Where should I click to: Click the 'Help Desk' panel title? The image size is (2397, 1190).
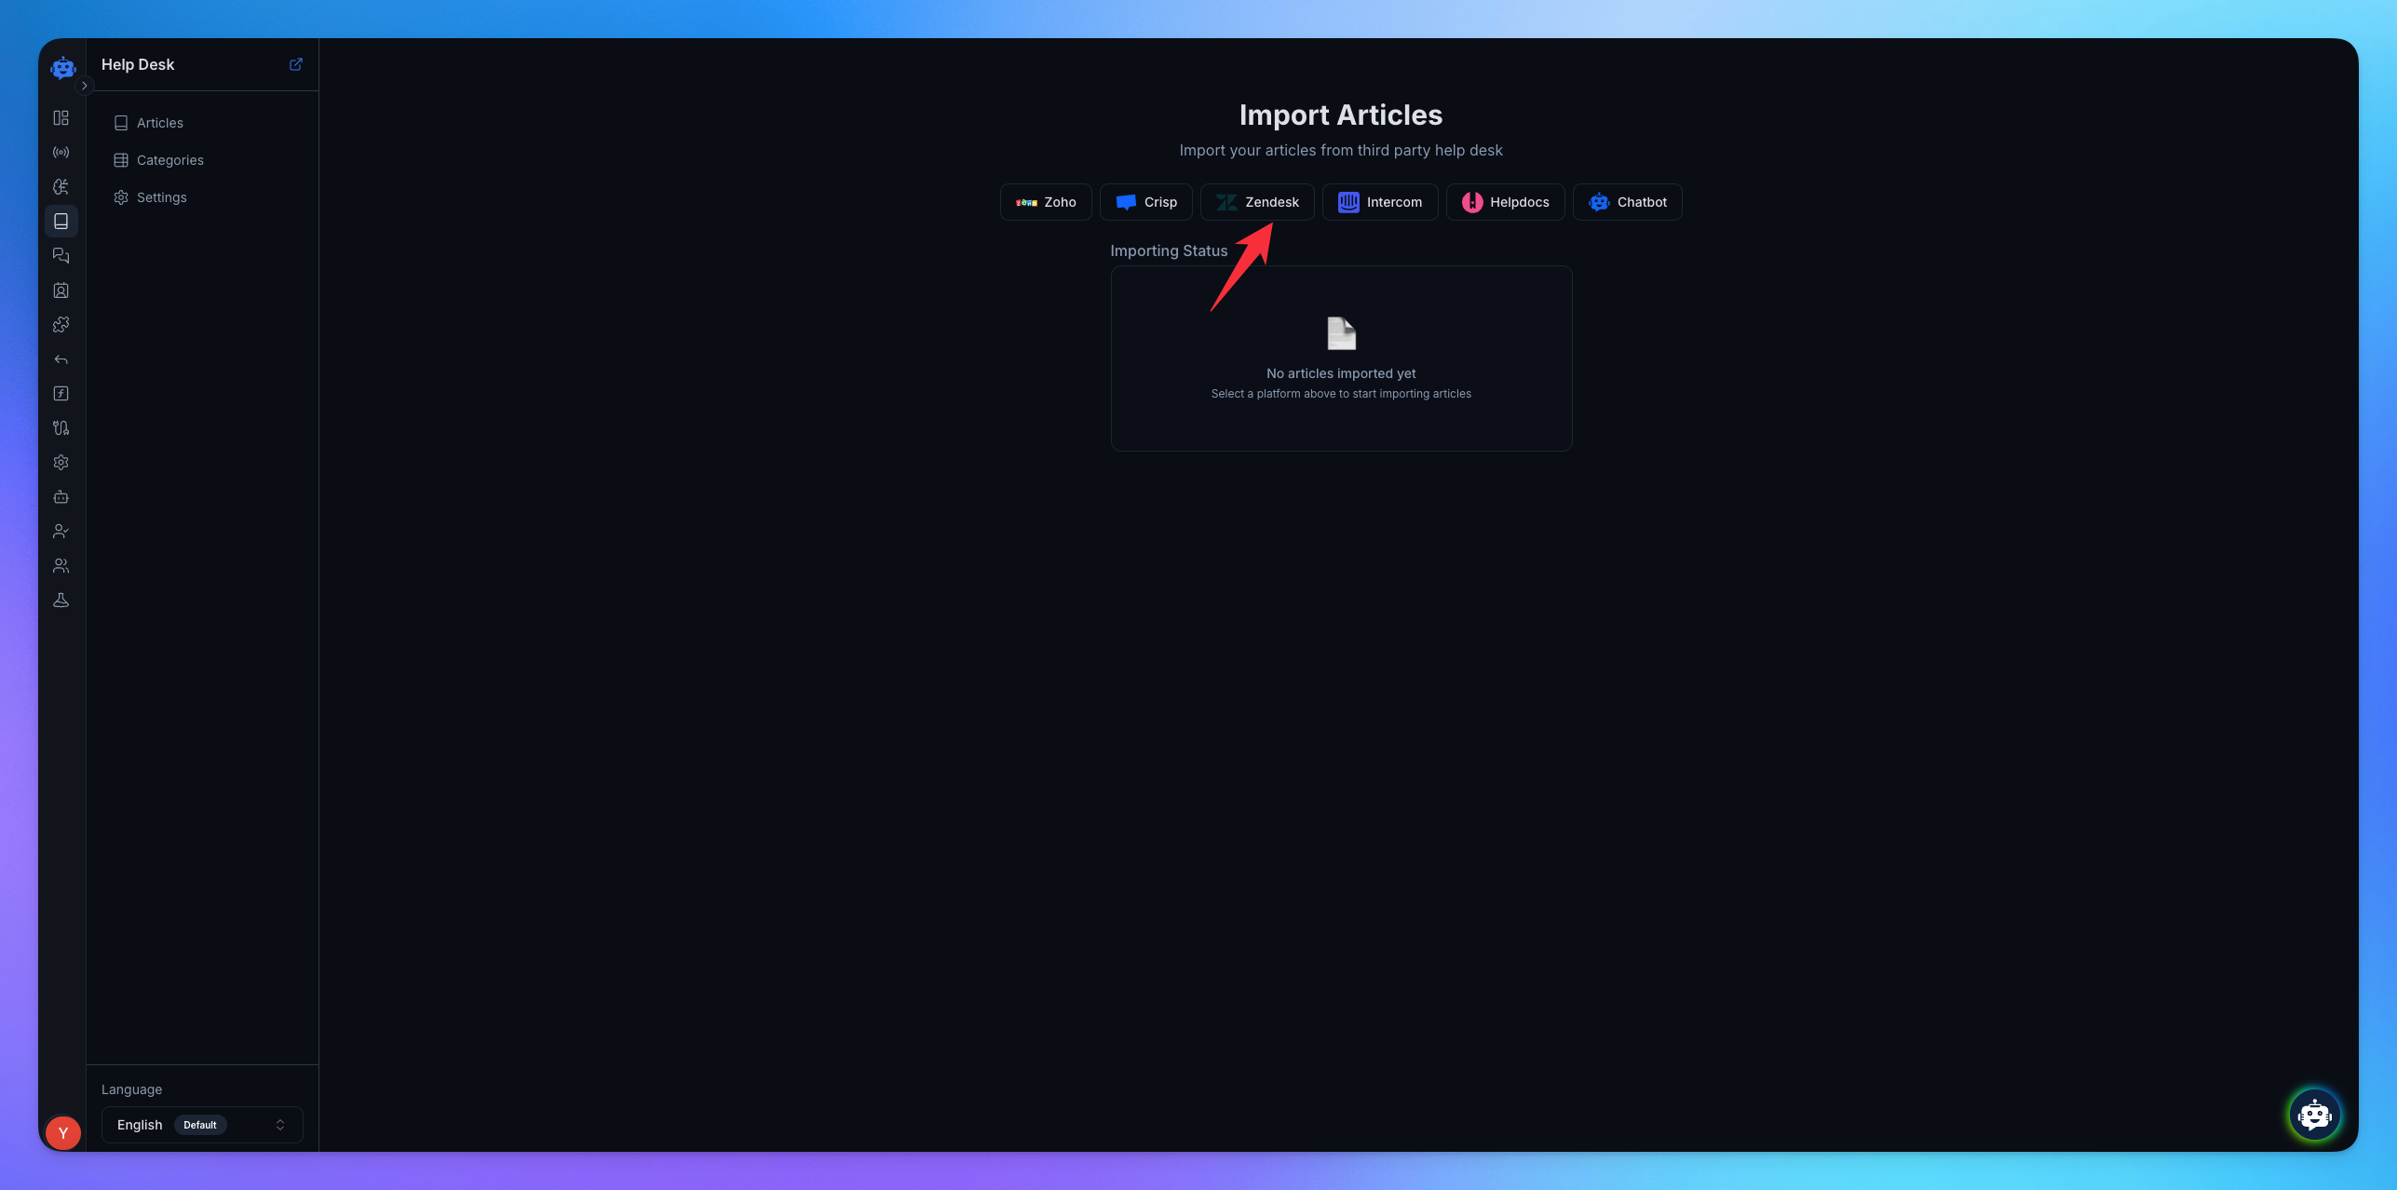[138, 64]
